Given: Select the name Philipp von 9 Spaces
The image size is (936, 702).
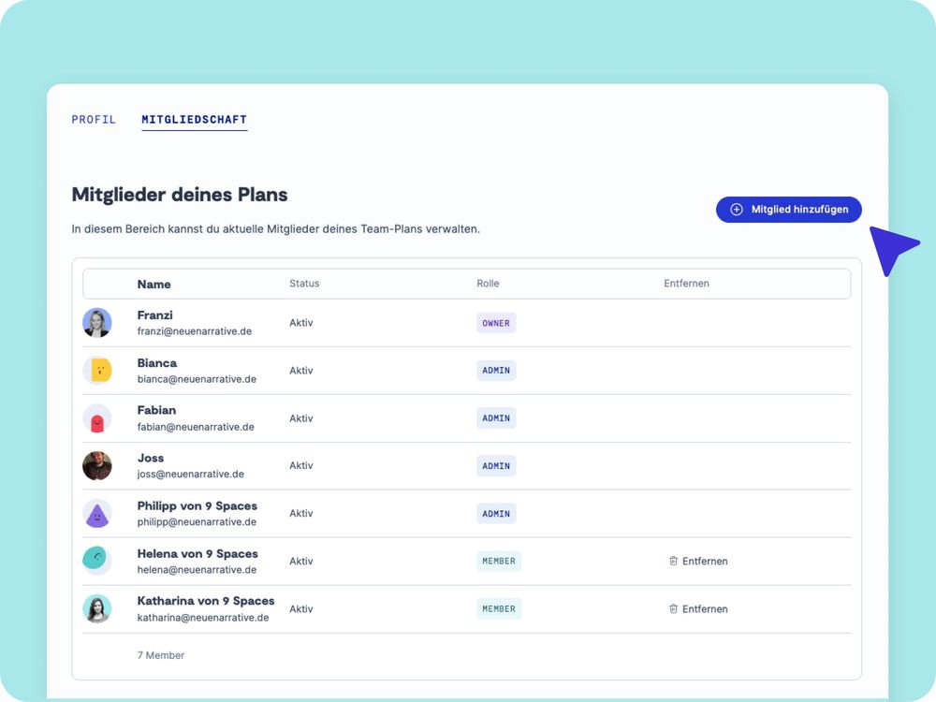Looking at the screenshot, I should pyautogui.click(x=197, y=505).
